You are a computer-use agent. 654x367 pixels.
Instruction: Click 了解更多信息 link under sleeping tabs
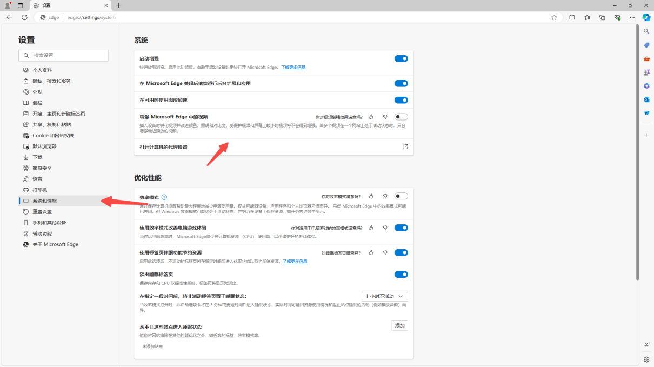pyautogui.click(x=295, y=262)
